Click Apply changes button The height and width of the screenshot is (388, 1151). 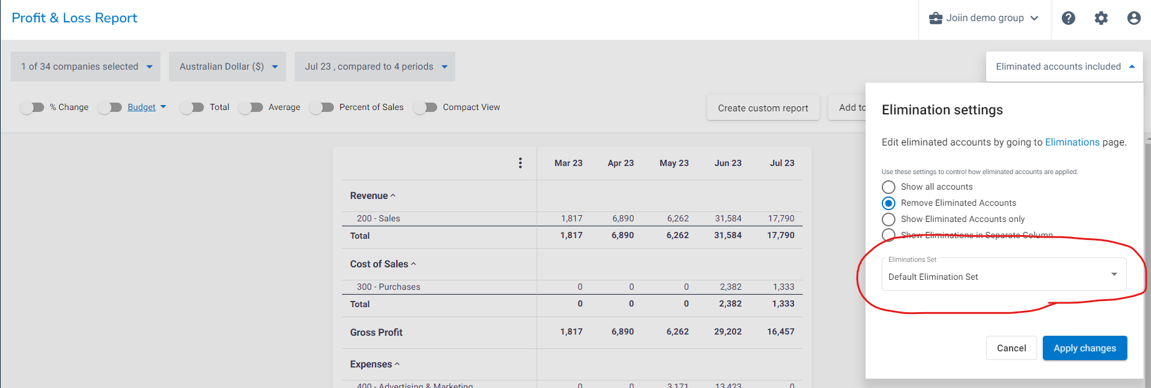point(1084,348)
